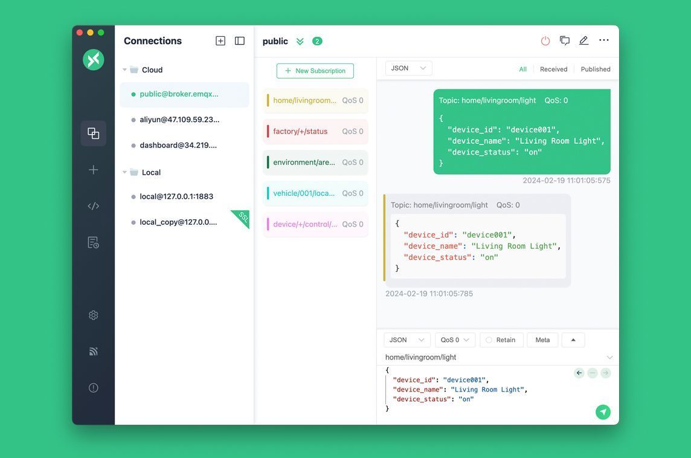
Task: Toggle home/livingroom subscription visibility
Action: coord(315,100)
